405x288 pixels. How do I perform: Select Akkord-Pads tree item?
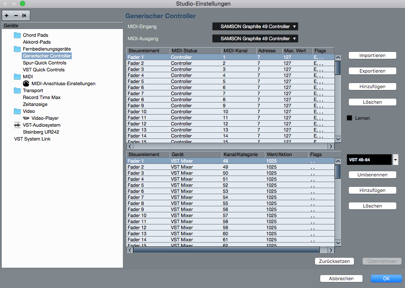37,42
